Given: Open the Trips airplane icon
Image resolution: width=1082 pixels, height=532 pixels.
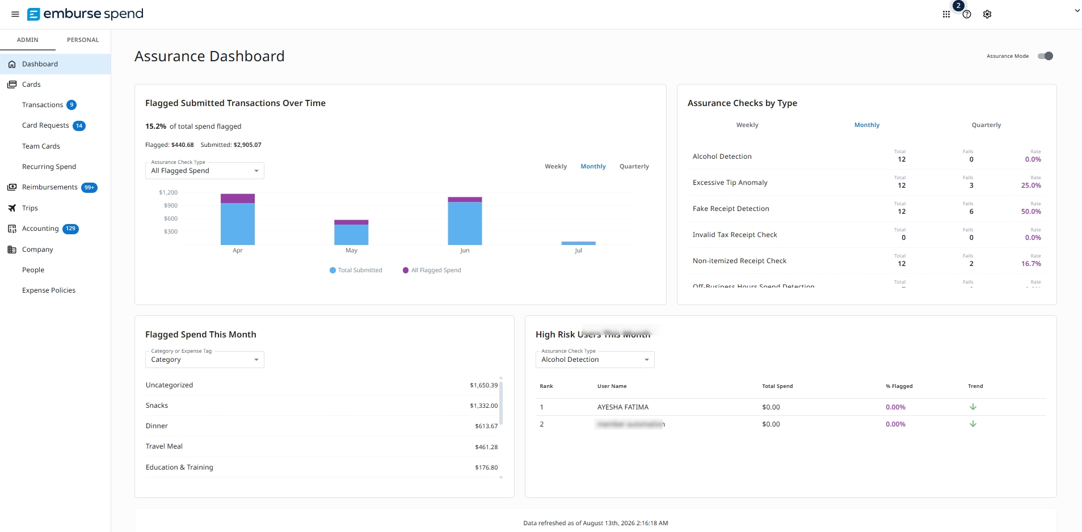Looking at the screenshot, I should 12,208.
